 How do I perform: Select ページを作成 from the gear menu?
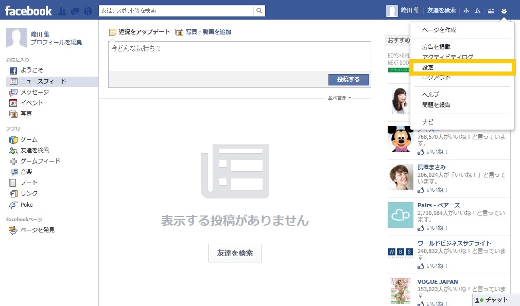439,30
